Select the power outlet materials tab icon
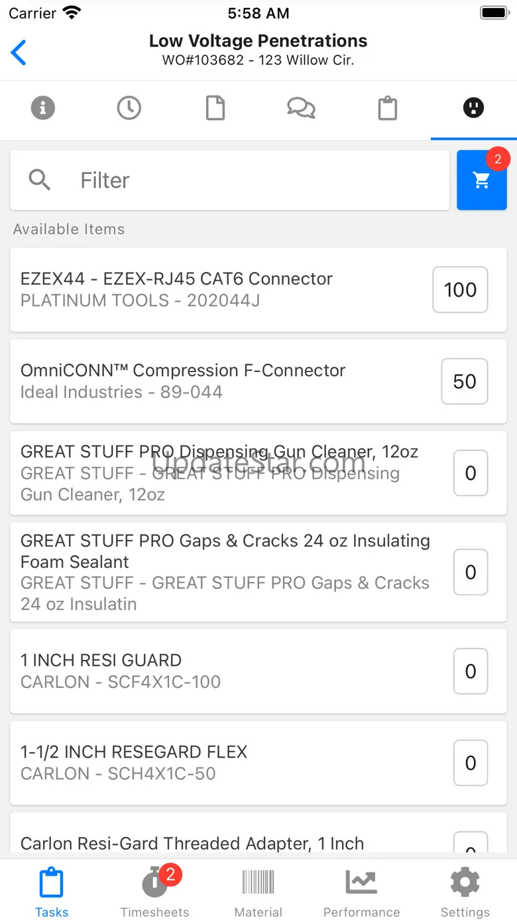This screenshot has height=920, width=517. [473, 108]
